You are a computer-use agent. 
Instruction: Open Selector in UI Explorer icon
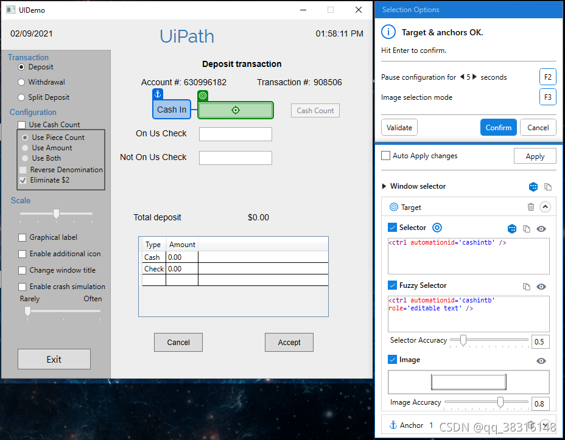511,229
